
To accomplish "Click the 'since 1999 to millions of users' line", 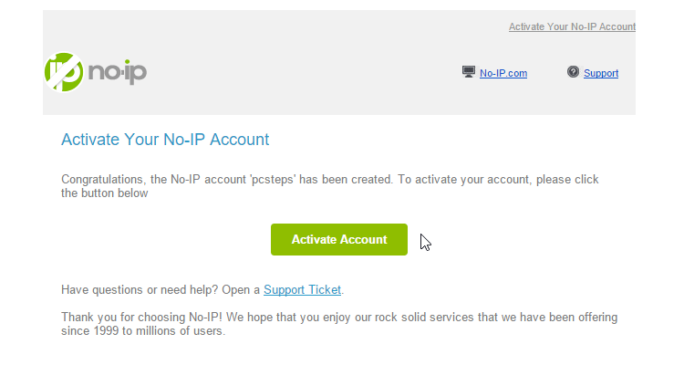I will [143, 331].
